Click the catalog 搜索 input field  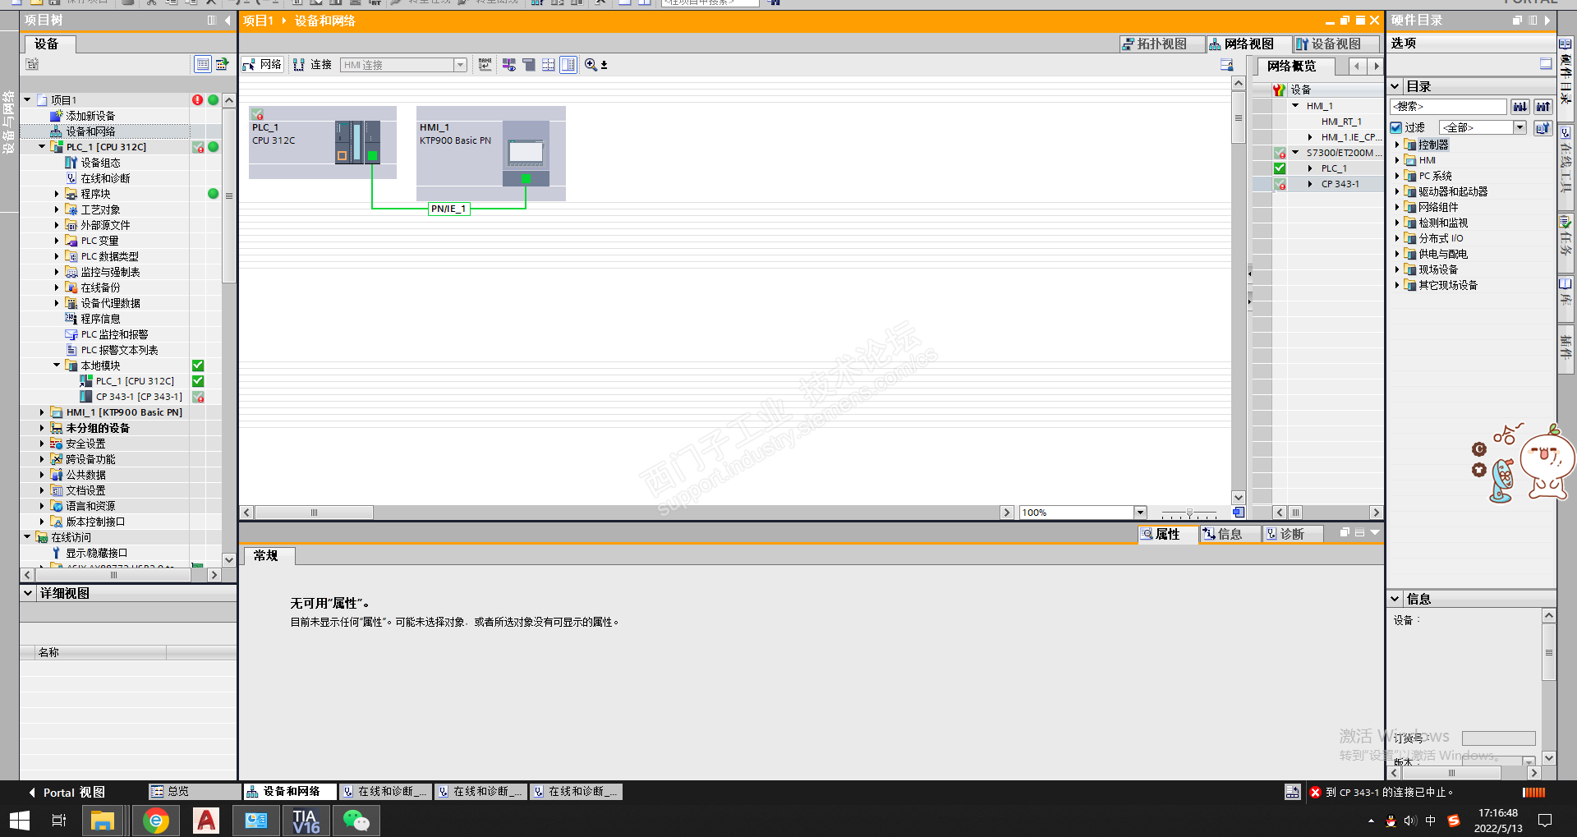pyautogui.click(x=1448, y=106)
